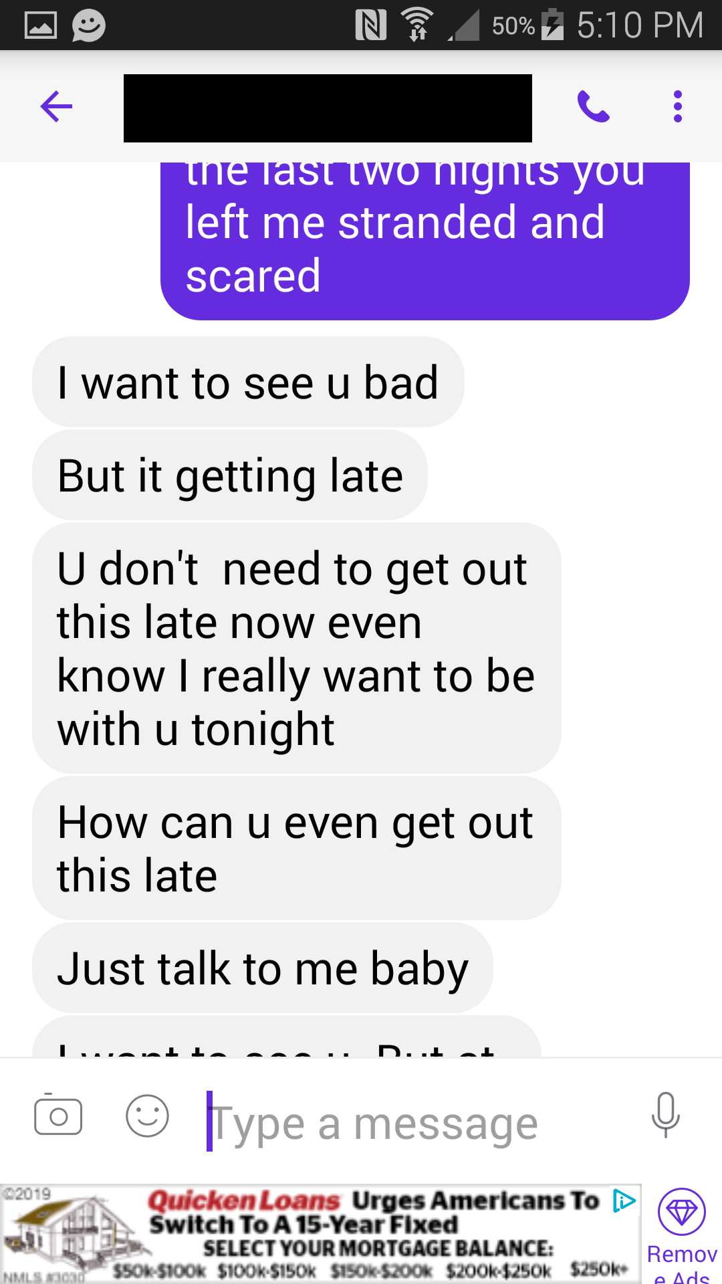Tap the Remove Ads diamond icon
Screen dimensions: 722x1284
[x=682, y=1211]
